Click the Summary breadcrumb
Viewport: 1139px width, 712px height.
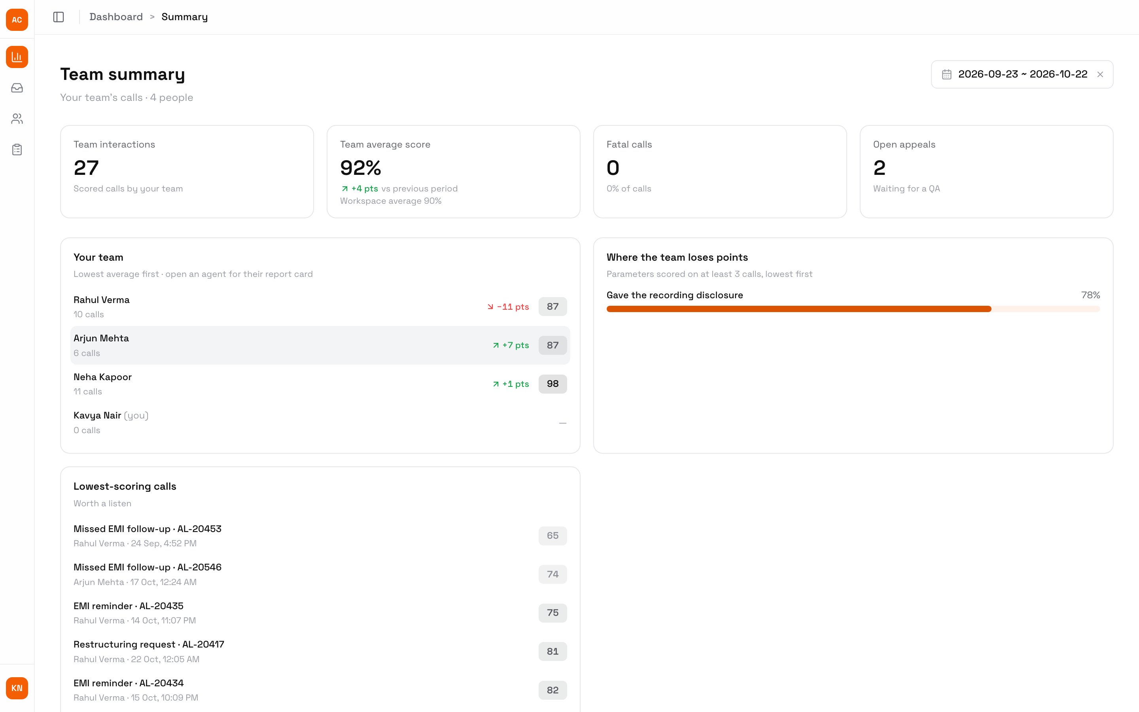pos(185,17)
